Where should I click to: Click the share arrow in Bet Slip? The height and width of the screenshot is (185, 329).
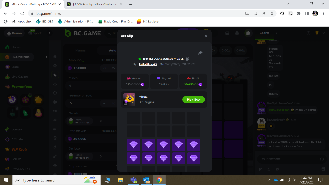click(200, 53)
